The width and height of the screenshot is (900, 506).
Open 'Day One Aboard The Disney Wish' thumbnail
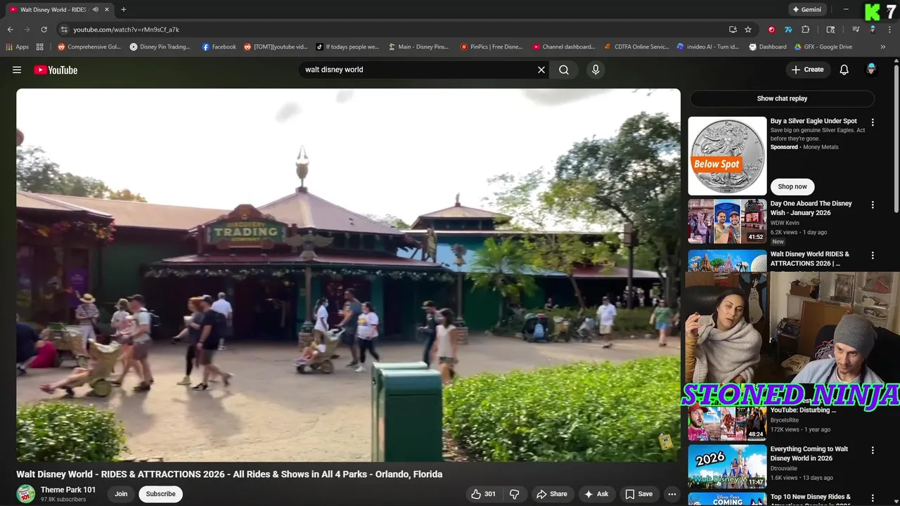pos(727,221)
